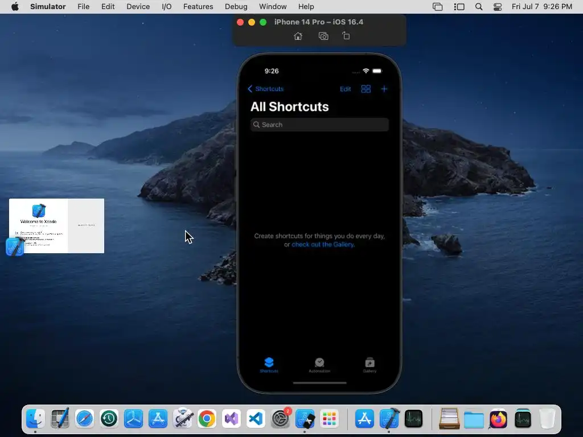The image size is (583, 437).
Task: Tap the Simulator home button icon
Action: pyautogui.click(x=298, y=36)
